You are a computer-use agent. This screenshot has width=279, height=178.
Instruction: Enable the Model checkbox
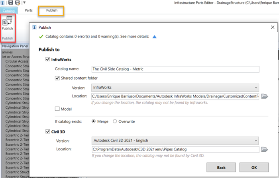(57, 109)
